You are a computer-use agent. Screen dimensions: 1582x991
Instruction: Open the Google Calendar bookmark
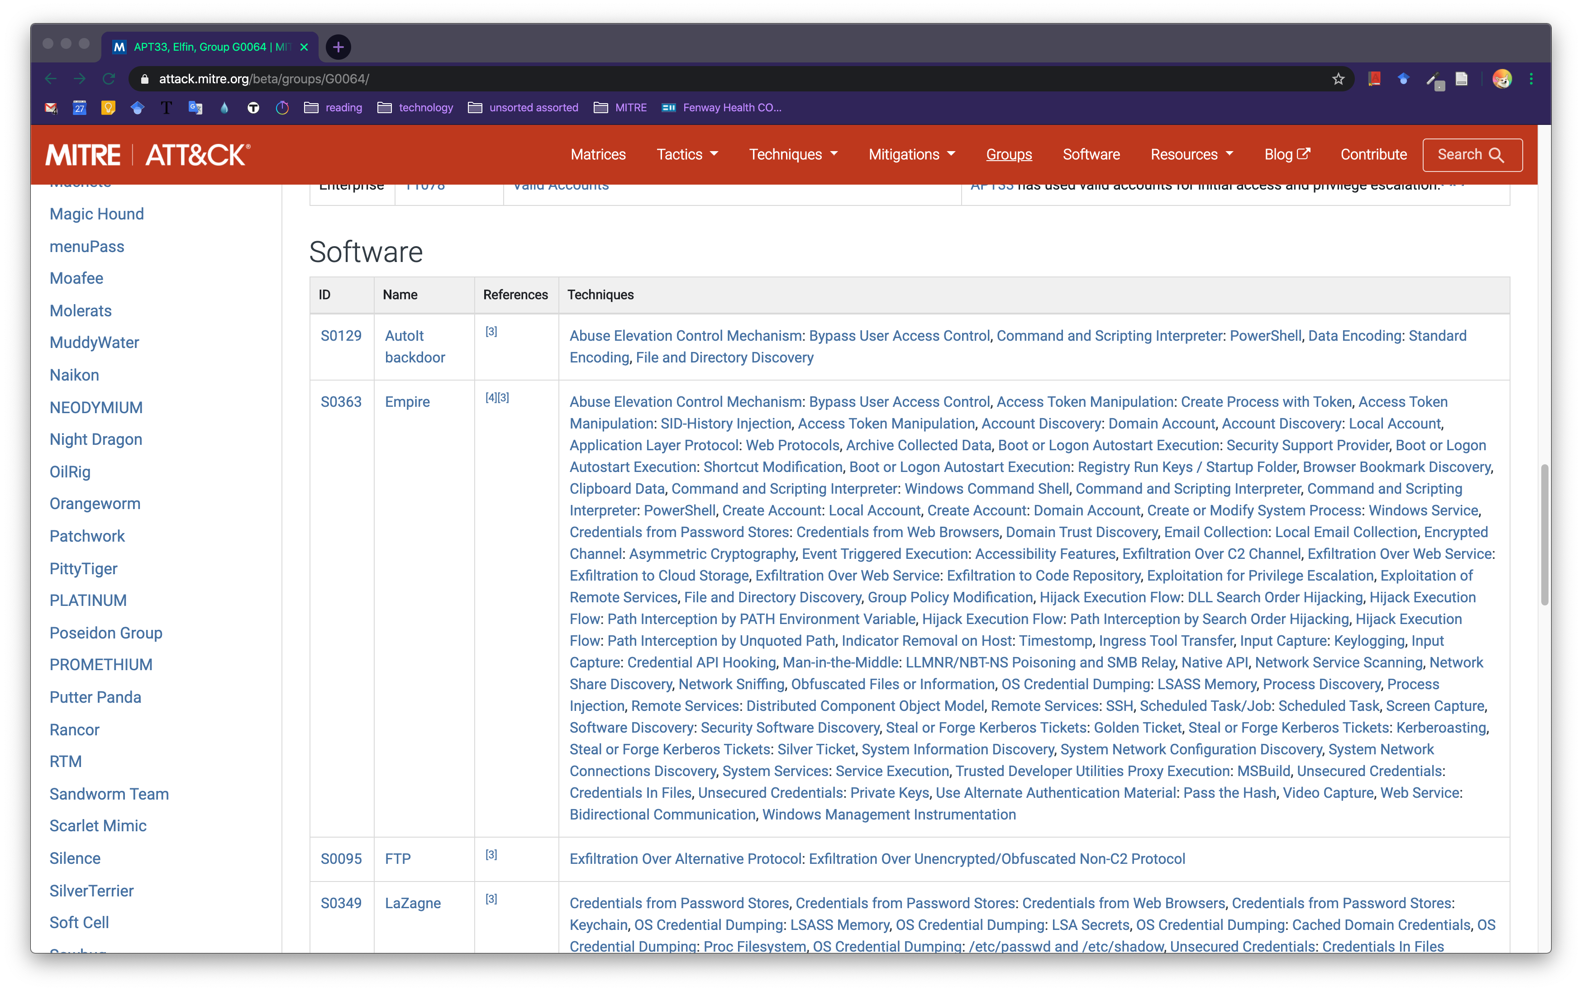coord(79,108)
